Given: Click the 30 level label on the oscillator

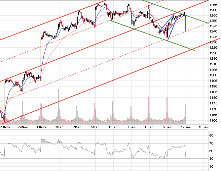Looking at the screenshot, I should click(x=210, y=159).
